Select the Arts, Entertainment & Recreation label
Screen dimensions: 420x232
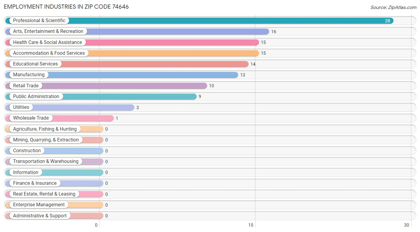tap(48, 31)
